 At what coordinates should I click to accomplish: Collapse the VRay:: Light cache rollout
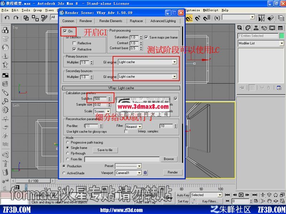[x=121, y=88]
